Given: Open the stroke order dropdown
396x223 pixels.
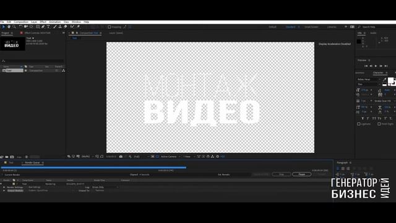Looking at the screenshot, I should tap(384, 101).
